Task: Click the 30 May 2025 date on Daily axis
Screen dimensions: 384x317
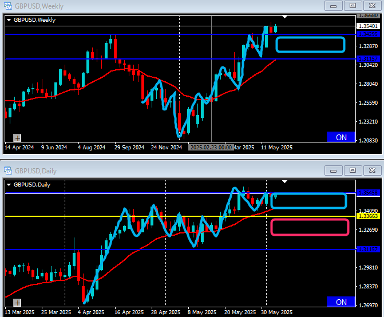Action: coord(277,312)
